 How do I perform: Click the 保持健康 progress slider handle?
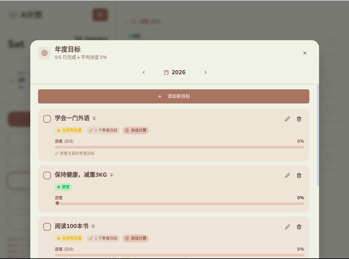pyautogui.click(x=57, y=203)
